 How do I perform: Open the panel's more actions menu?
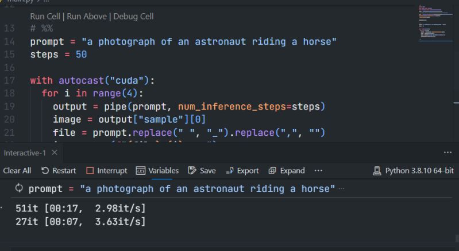point(448,153)
